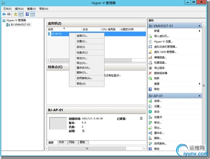The image size is (210, 159).
Task: Click the 停止服务 icon
Action: [150, 68]
